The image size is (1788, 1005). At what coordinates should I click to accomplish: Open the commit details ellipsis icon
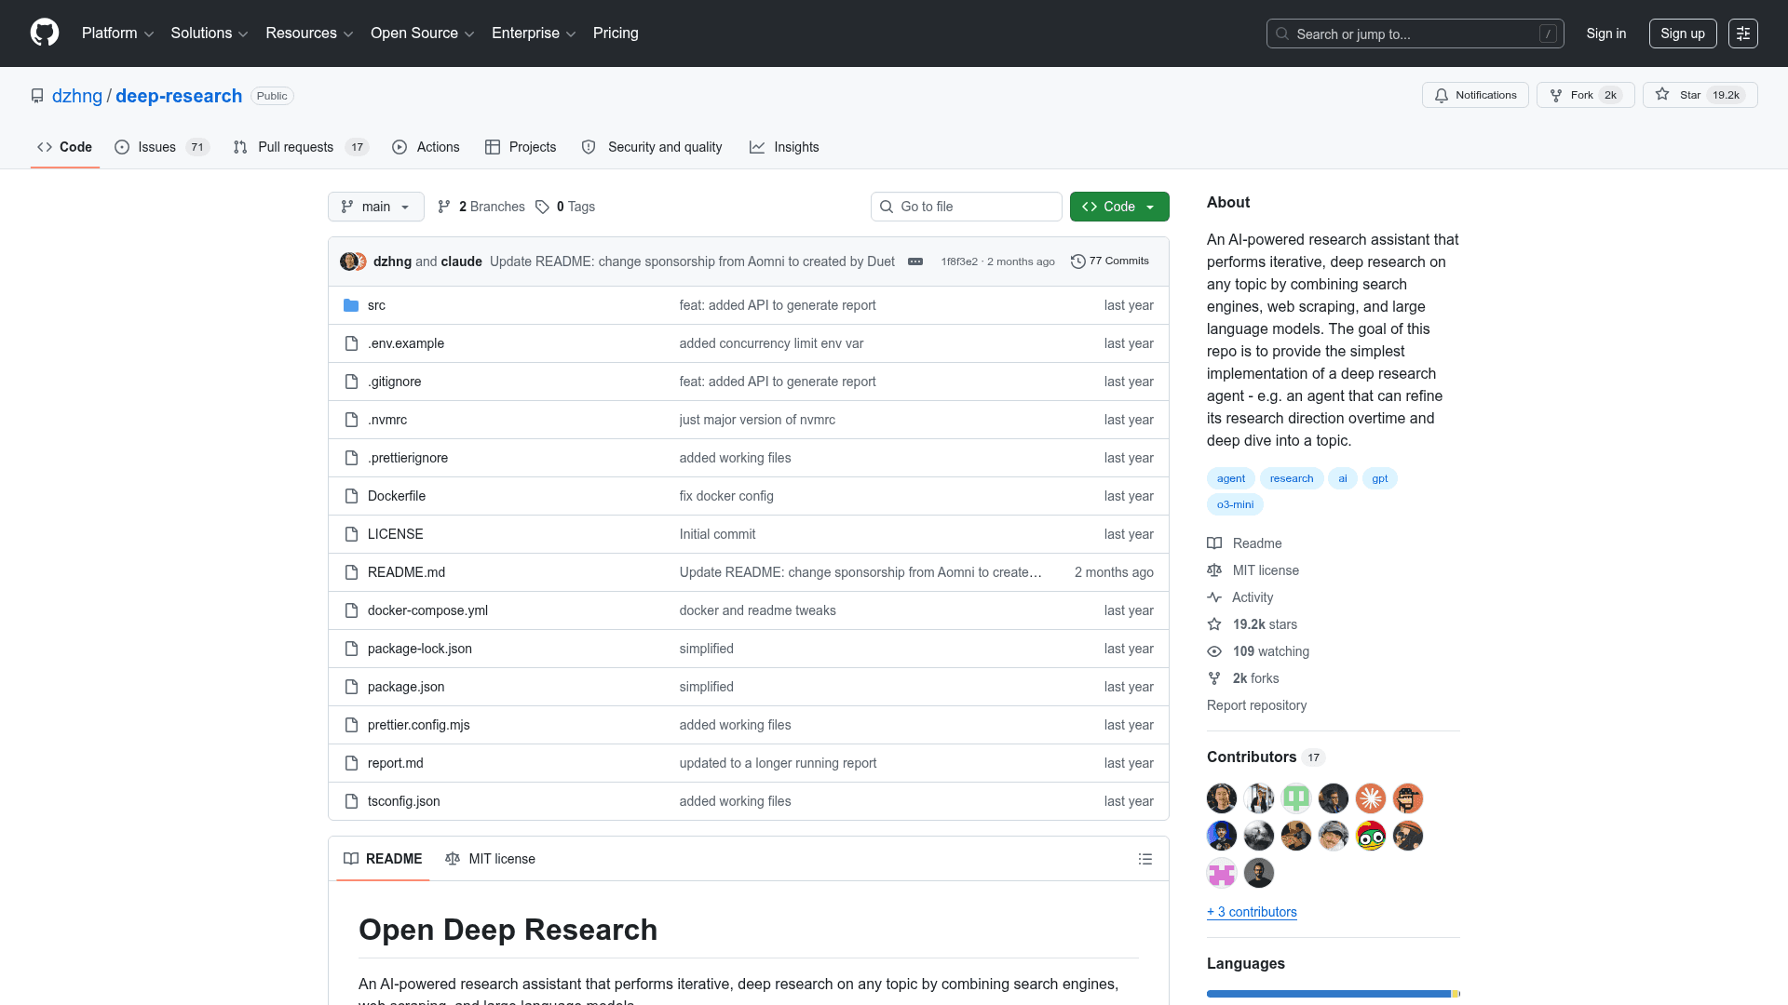[x=915, y=261]
